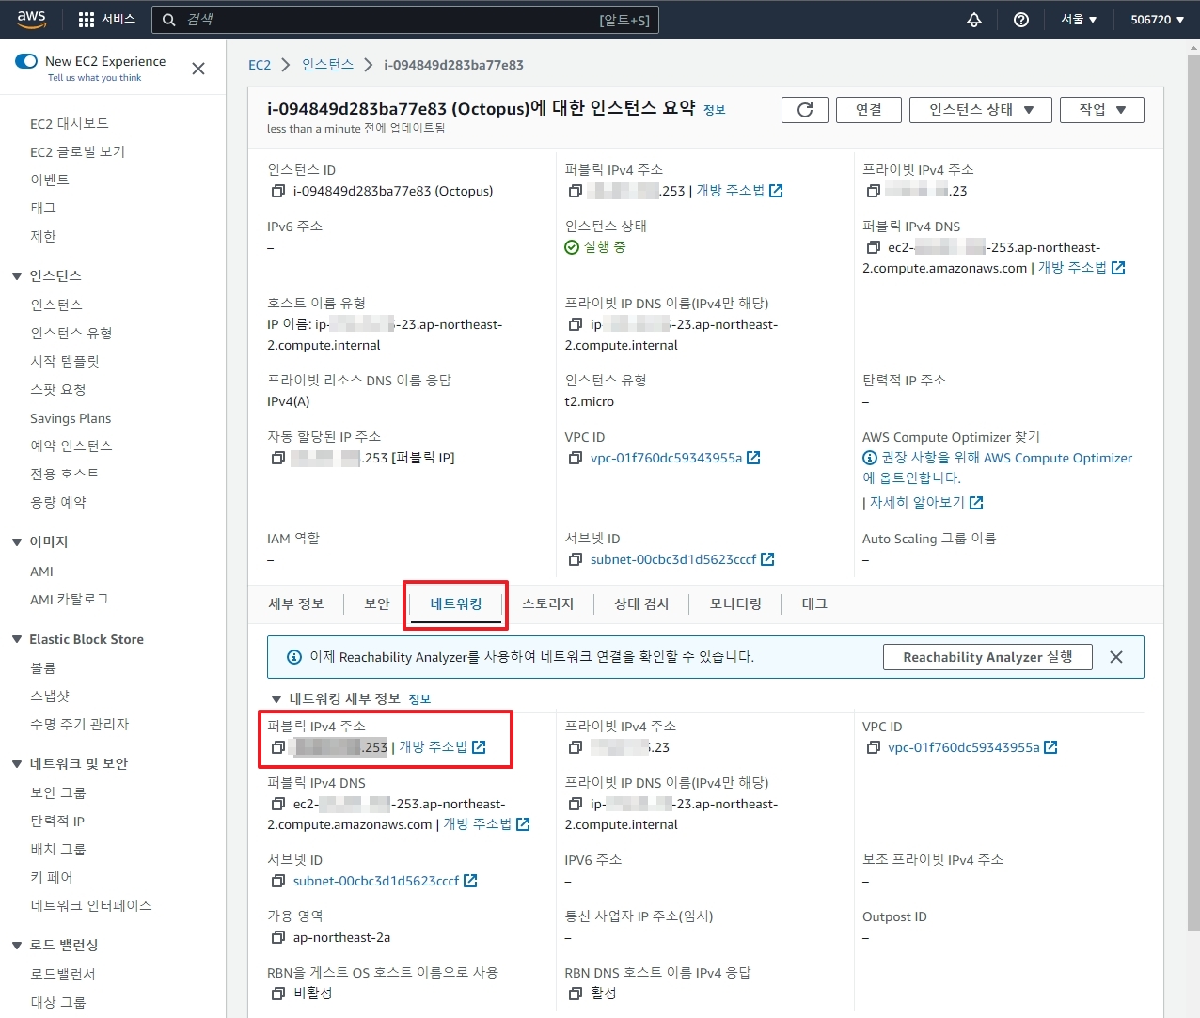This screenshot has height=1018, width=1200.
Task: Open the EC2 breadcrumb link
Action: click(260, 65)
